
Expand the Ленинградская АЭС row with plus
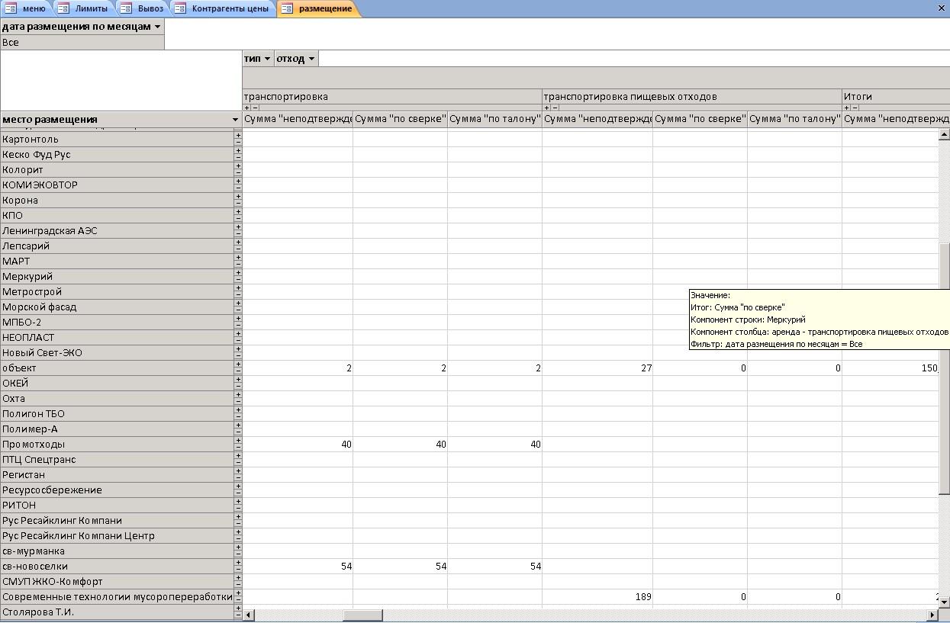tap(238, 227)
